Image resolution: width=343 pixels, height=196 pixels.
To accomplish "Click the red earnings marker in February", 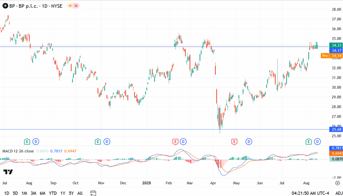I will (175, 141).
